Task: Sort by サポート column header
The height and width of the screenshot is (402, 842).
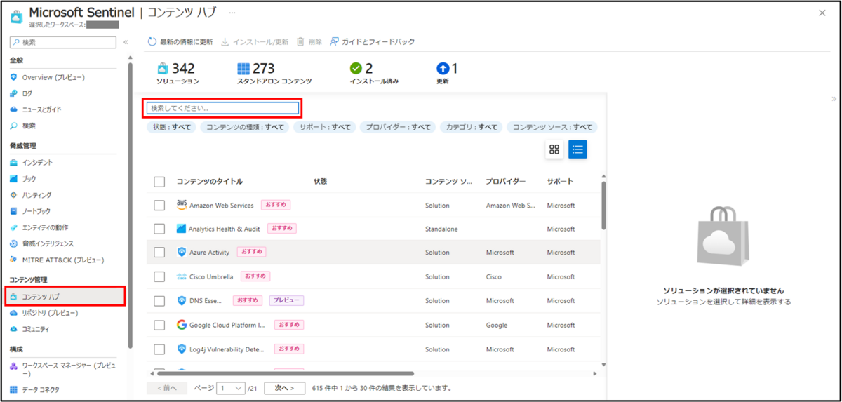Action: pos(560,182)
